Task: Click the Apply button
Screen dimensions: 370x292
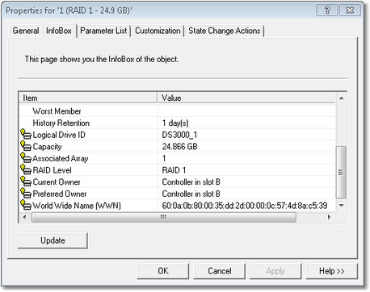Action: coord(275,271)
